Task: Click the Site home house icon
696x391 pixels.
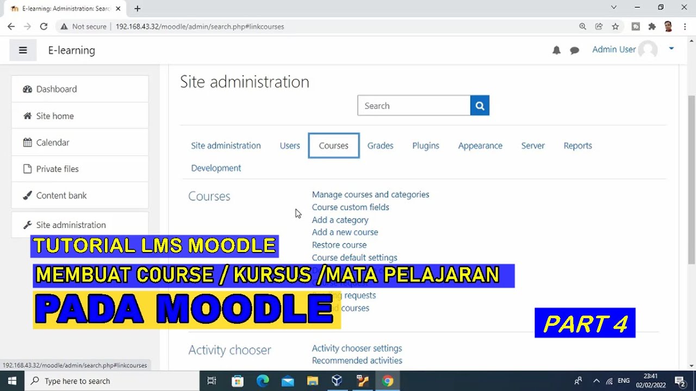Action: click(27, 116)
